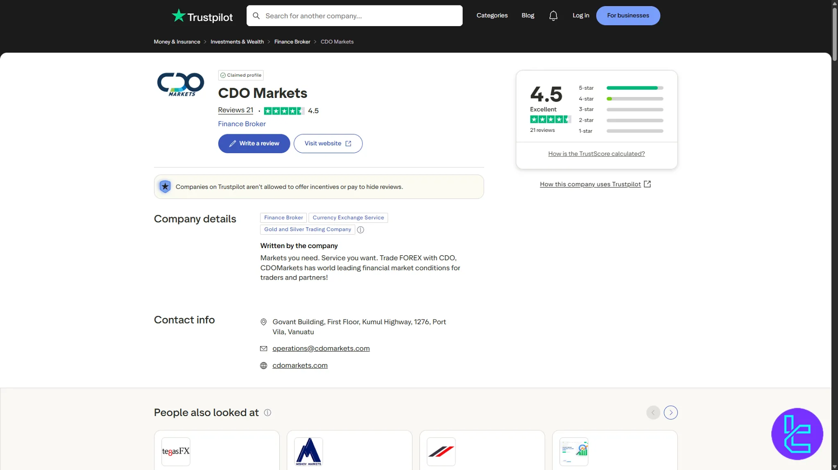Click the info icon beside category tags

pos(360,230)
